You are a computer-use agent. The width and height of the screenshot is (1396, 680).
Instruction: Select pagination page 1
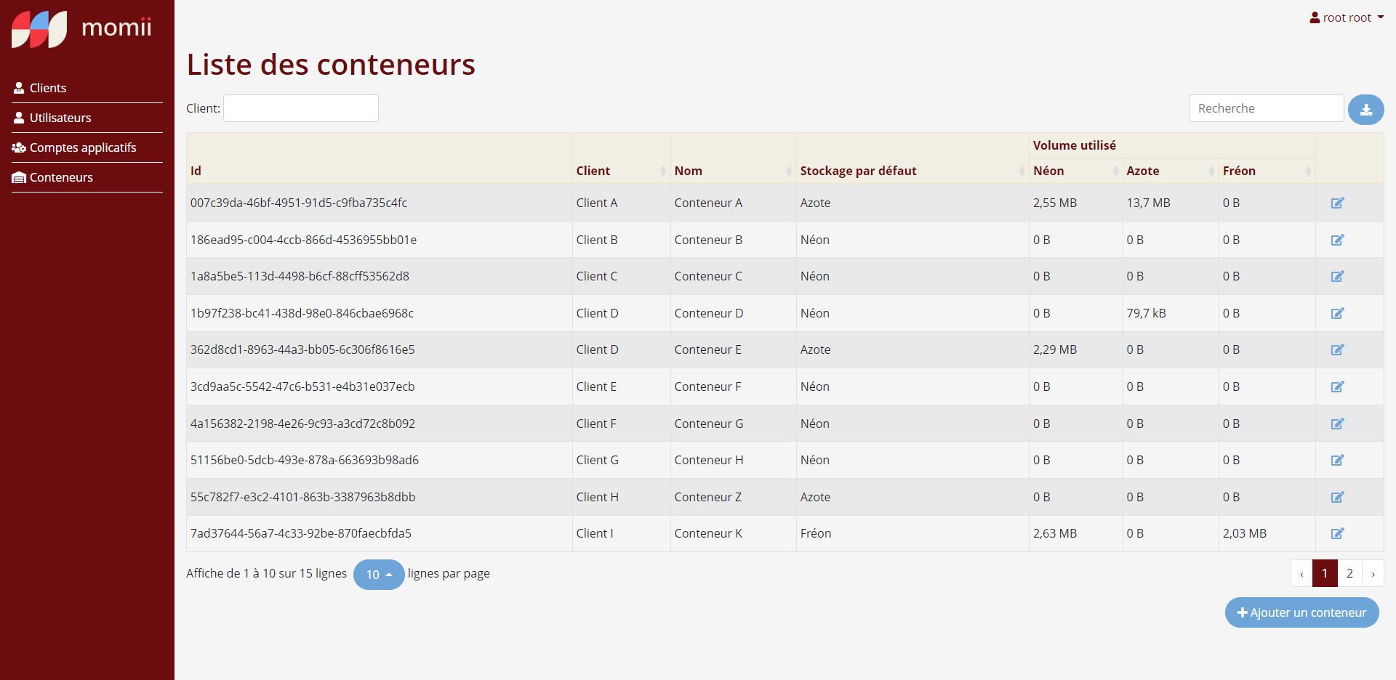point(1325,573)
